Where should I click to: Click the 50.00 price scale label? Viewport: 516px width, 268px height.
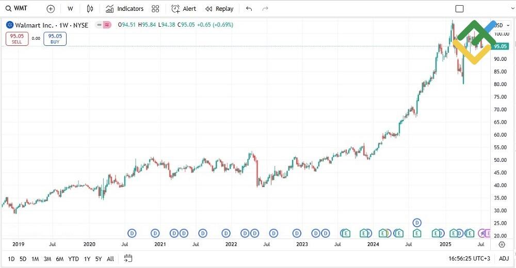pos(500,160)
